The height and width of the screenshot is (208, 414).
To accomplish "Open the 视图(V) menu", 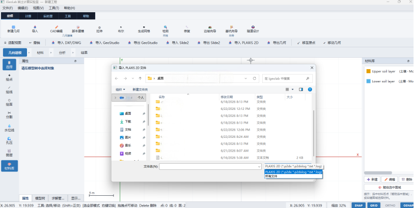I will tap(38, 8).
